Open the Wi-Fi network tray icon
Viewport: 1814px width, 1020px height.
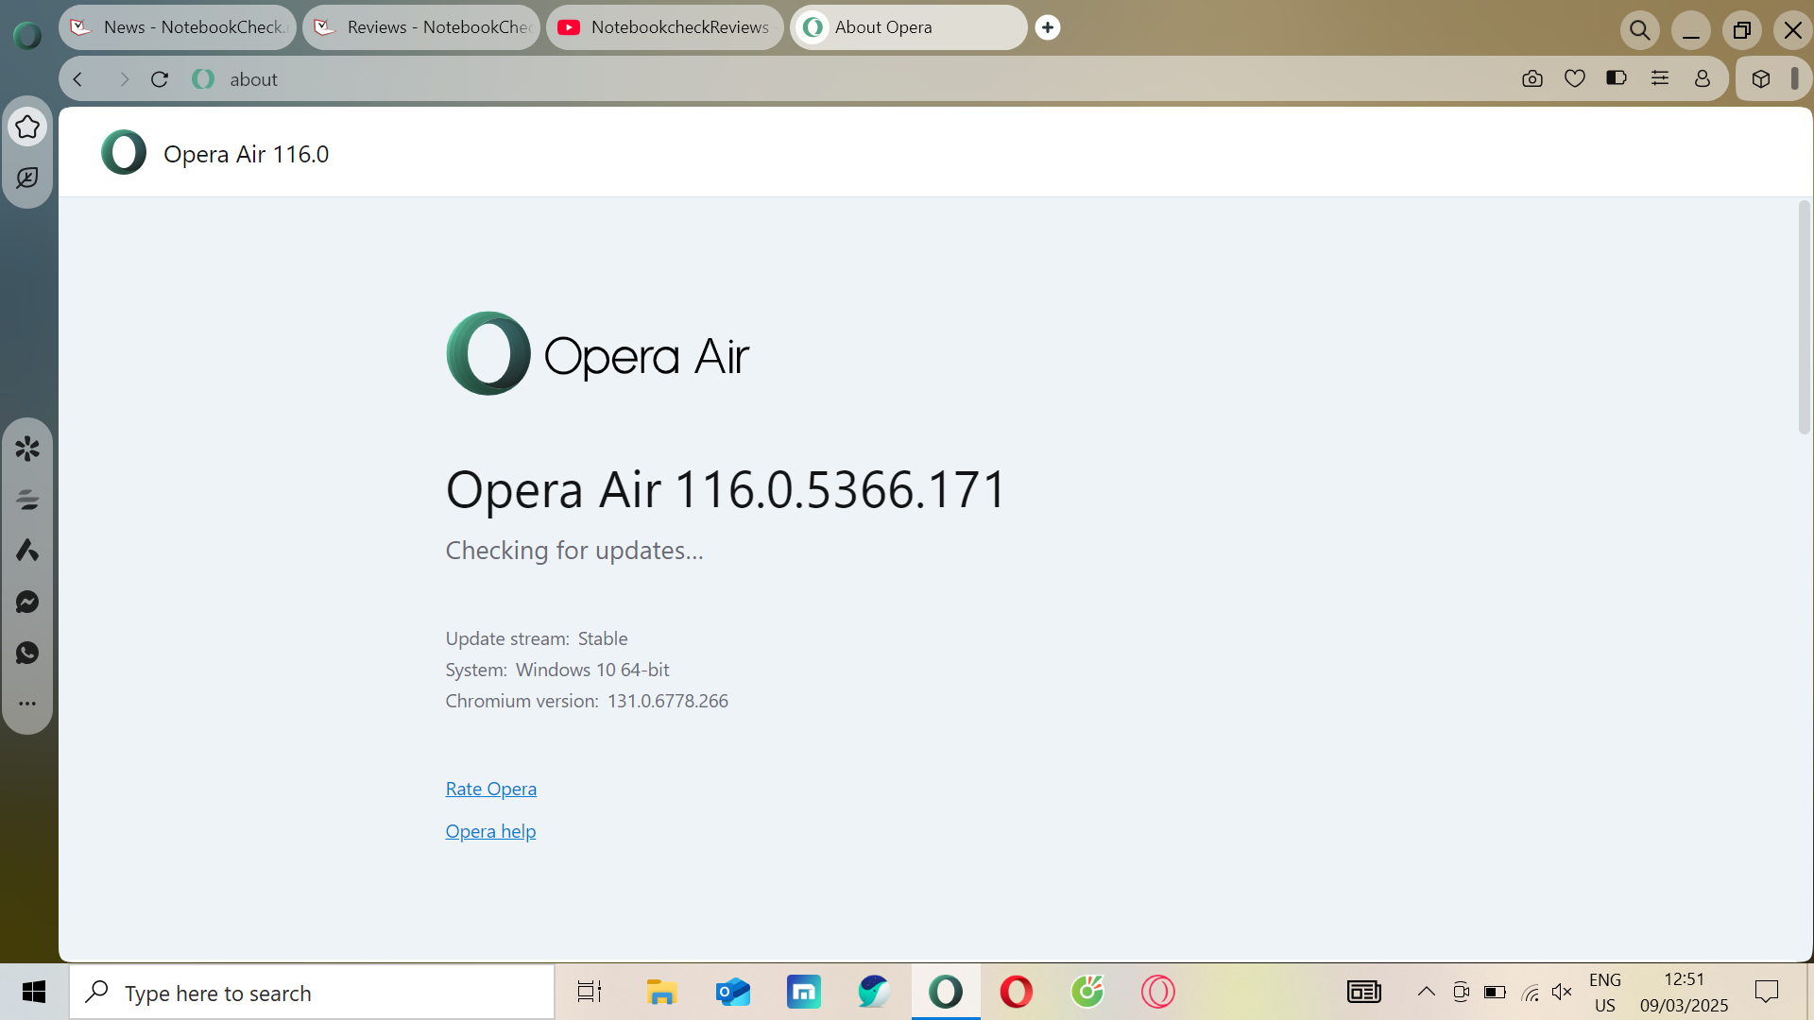(1531, 992)
